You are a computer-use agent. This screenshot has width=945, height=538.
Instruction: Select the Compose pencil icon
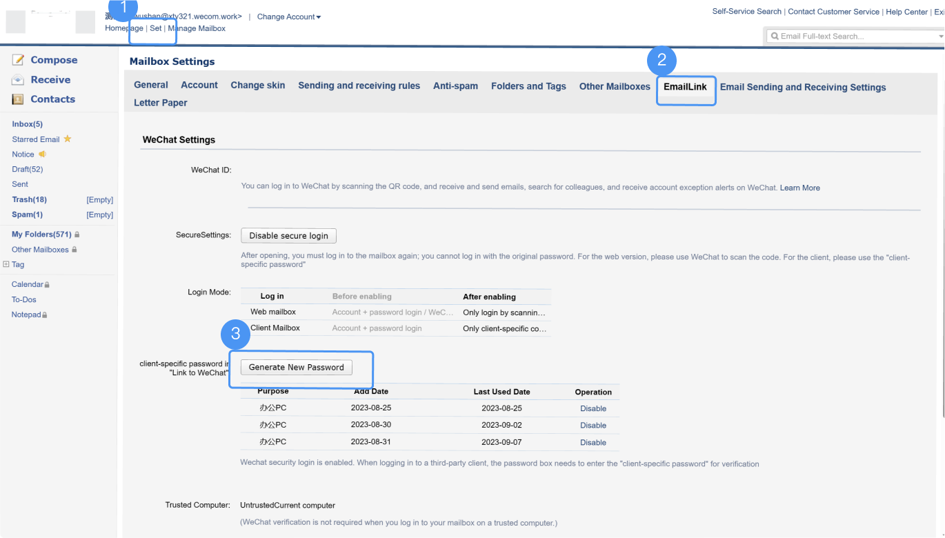(x=17, y=59)
